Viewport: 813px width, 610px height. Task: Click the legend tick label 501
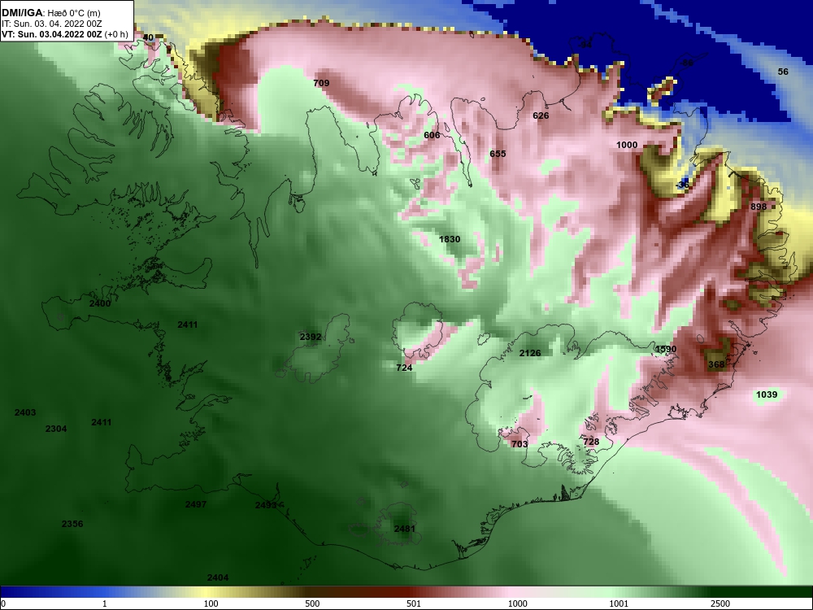pyautogui.click(x=414, y=603)
